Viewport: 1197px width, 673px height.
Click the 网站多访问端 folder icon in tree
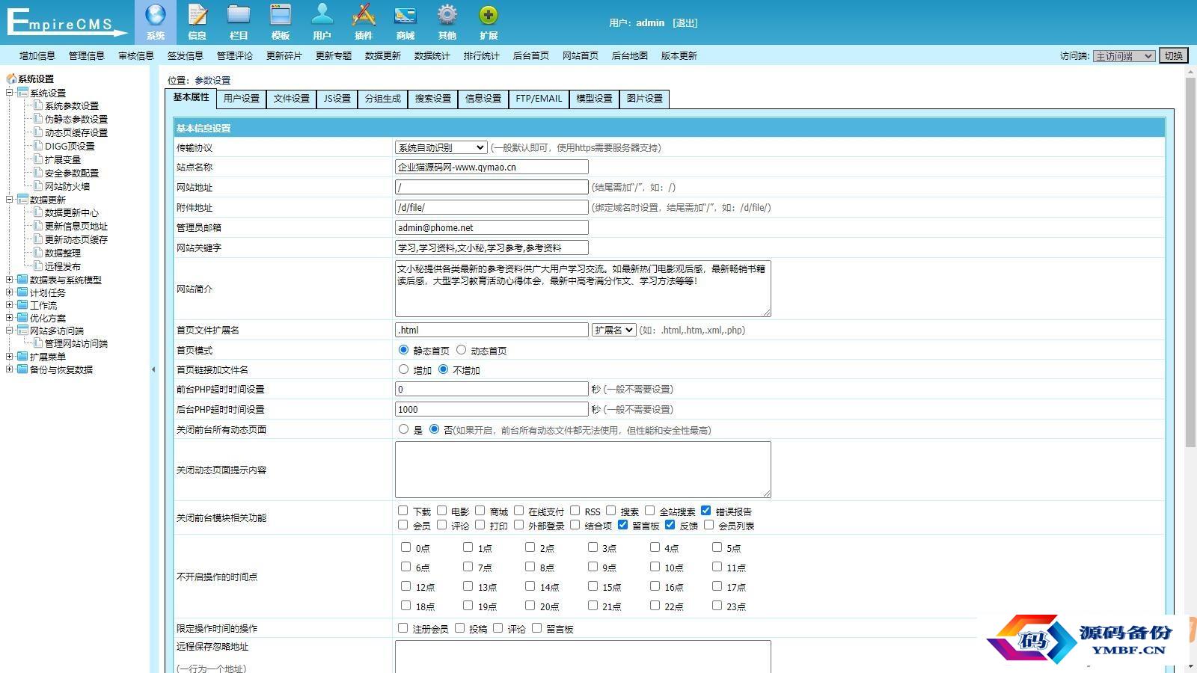click(x=22, y=331)
